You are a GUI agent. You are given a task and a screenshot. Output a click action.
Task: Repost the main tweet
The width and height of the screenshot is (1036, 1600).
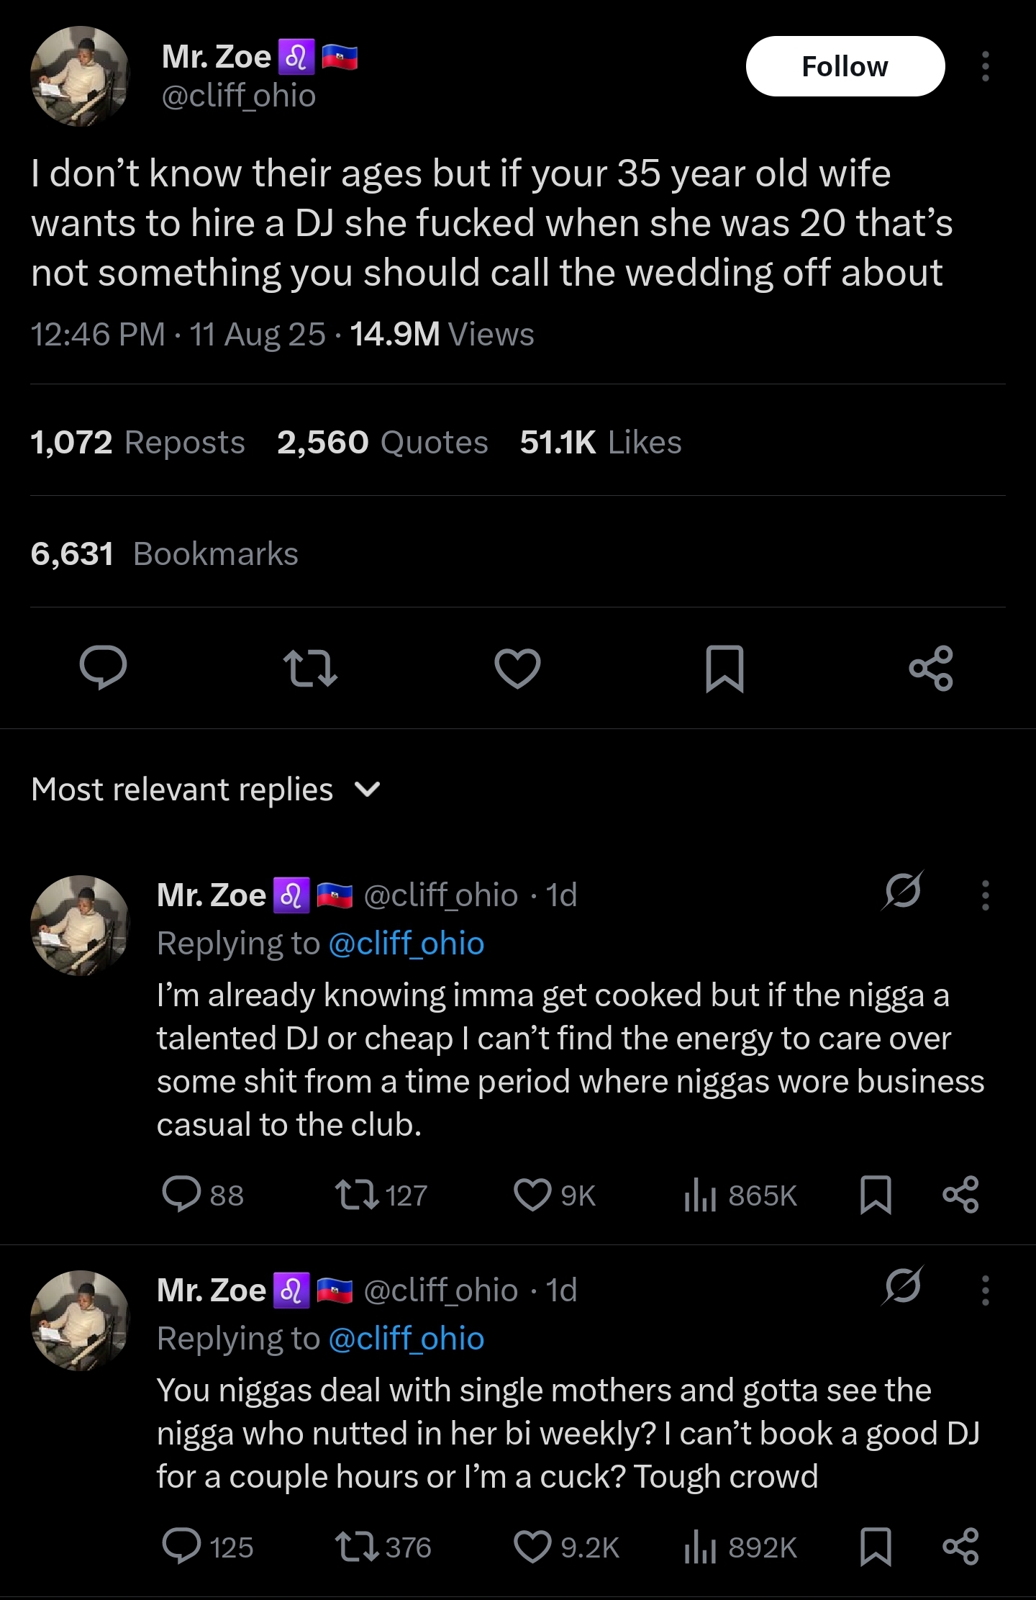pos(310,668)
